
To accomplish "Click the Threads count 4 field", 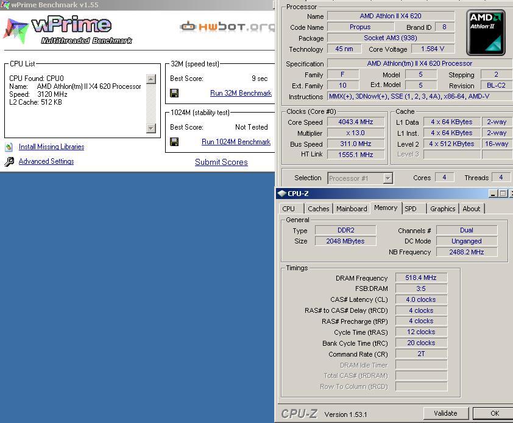I will (501, 178).
